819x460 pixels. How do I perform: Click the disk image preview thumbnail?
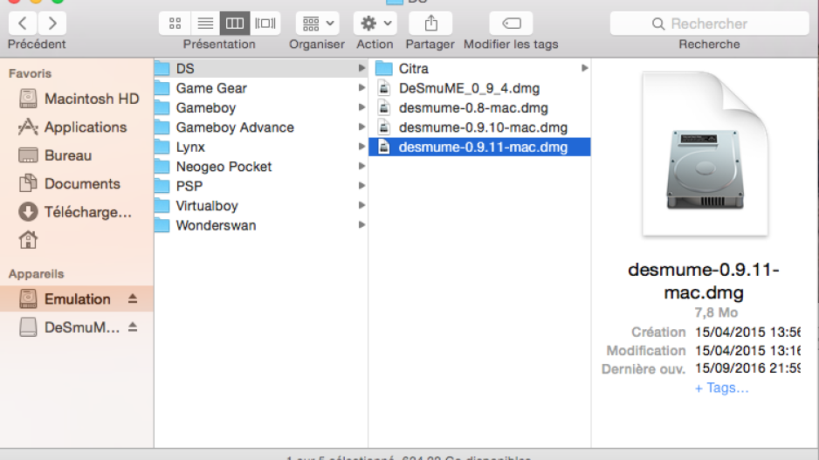[x=705, y=154]
